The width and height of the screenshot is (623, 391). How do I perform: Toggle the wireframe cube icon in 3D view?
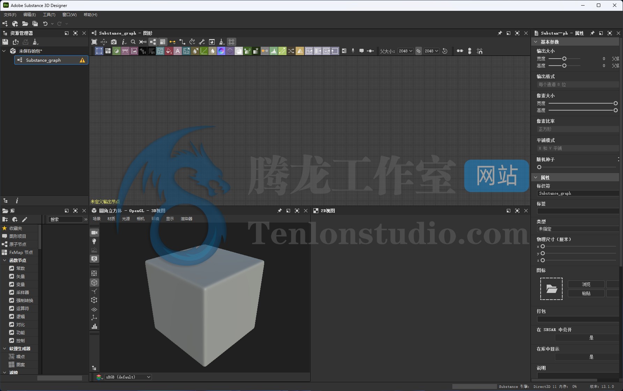click(94, 300)
